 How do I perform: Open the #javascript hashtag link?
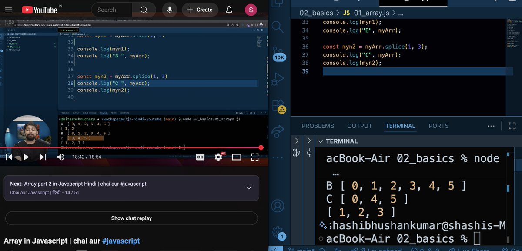(x=121, y=241)
